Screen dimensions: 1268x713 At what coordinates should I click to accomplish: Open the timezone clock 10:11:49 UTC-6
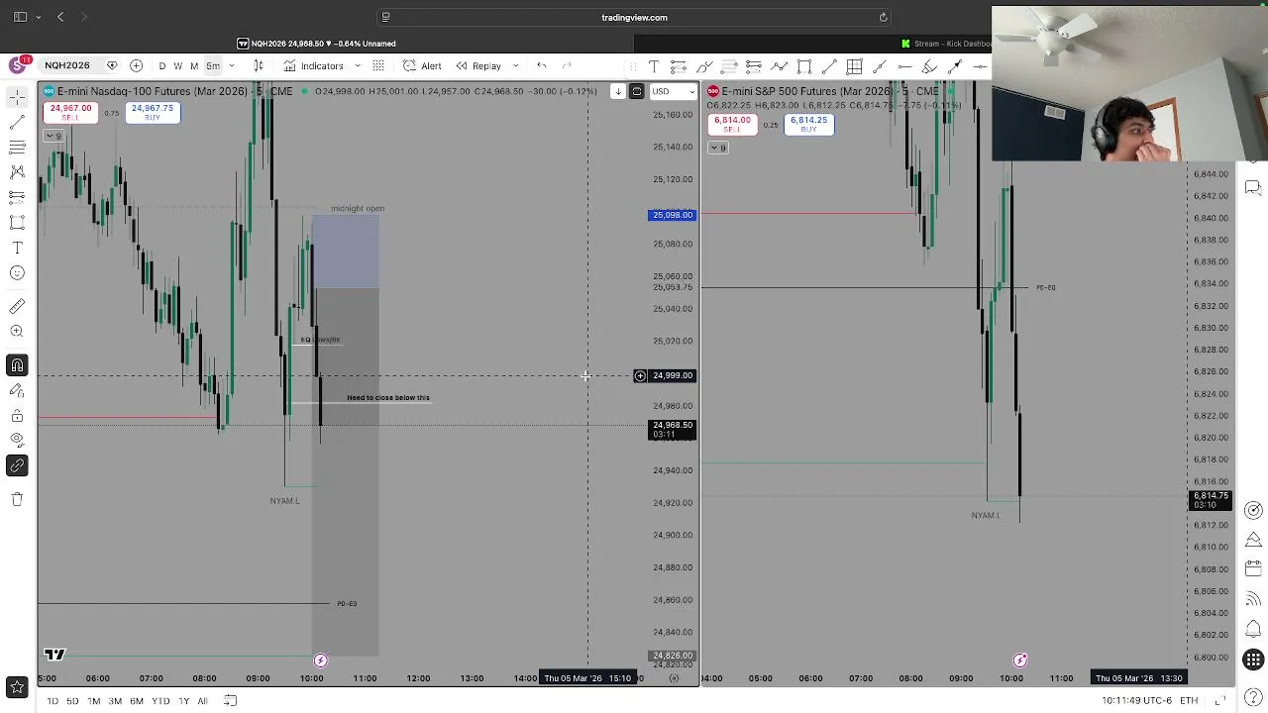point(1136,701)
